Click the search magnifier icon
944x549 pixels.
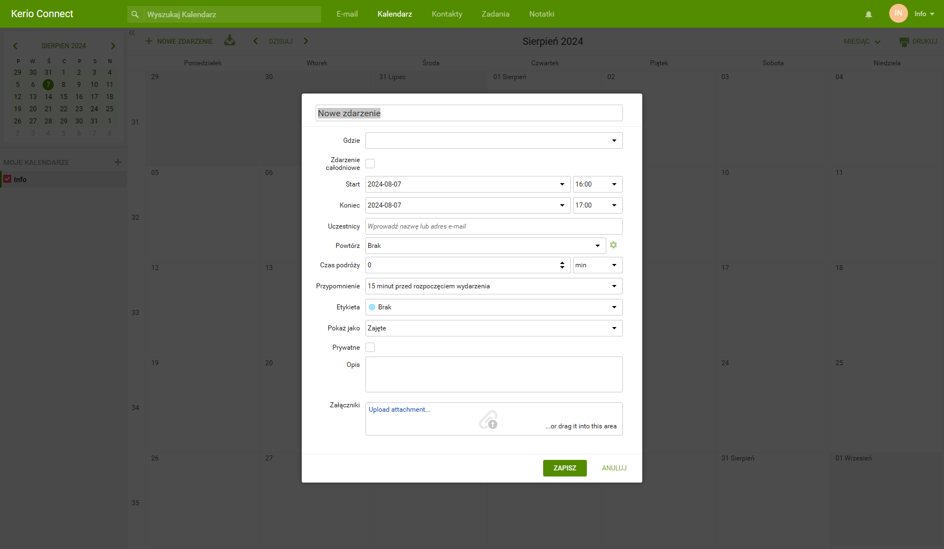click(x=135, y=14)
